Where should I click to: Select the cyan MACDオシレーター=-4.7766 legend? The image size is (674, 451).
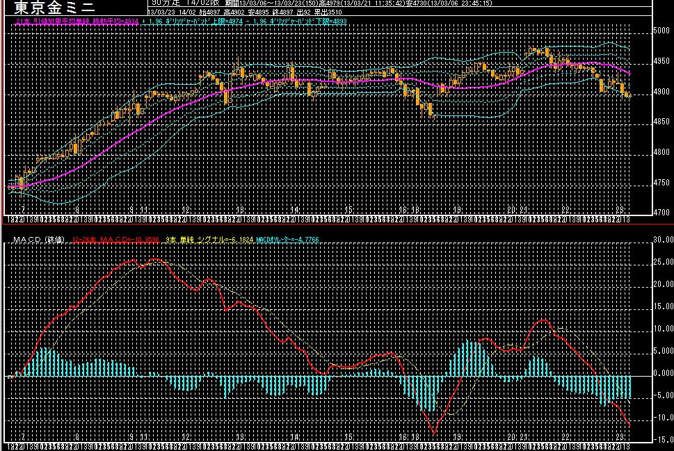(287, 240)
